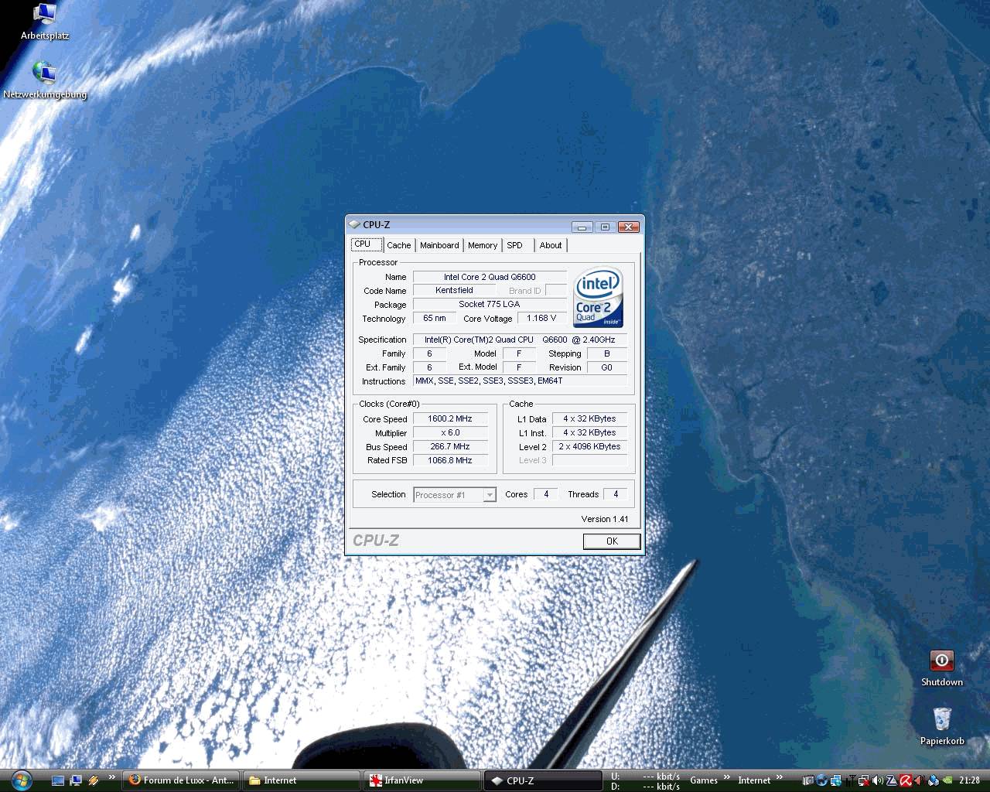The width and height of the screenshot is (990, 792).
Task: Click the Code Name value Kentsfield
Action: tap(454, 291)
